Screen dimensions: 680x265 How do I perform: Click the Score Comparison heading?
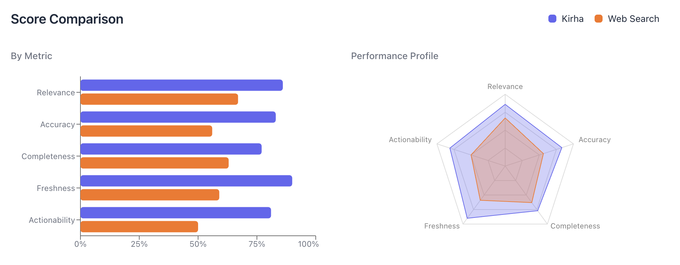(x=67, y=19)
